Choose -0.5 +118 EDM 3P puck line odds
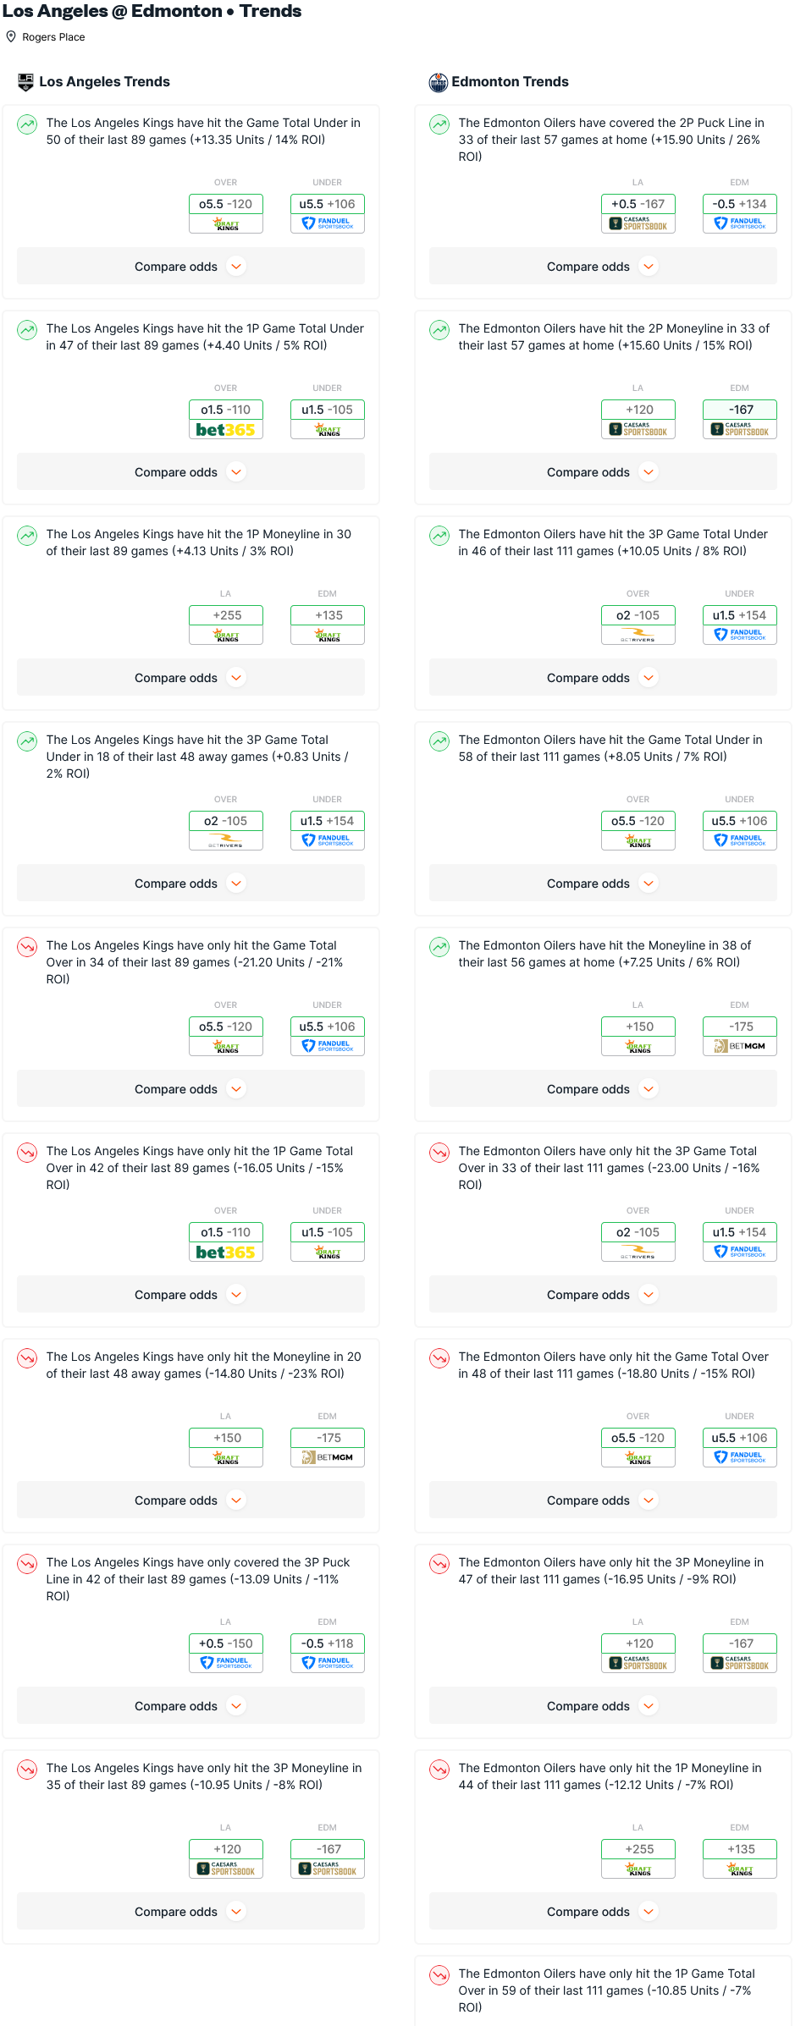This screenshot has width=795, height=2026. click(x=328, y=1643)
